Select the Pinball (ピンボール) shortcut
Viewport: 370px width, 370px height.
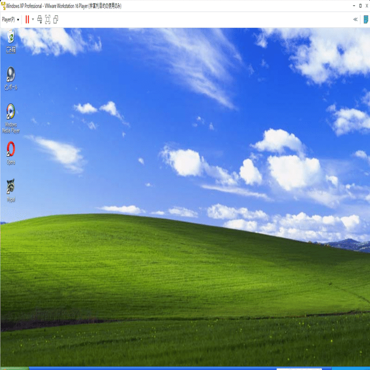pyautogui.click(x=11, y=78)
